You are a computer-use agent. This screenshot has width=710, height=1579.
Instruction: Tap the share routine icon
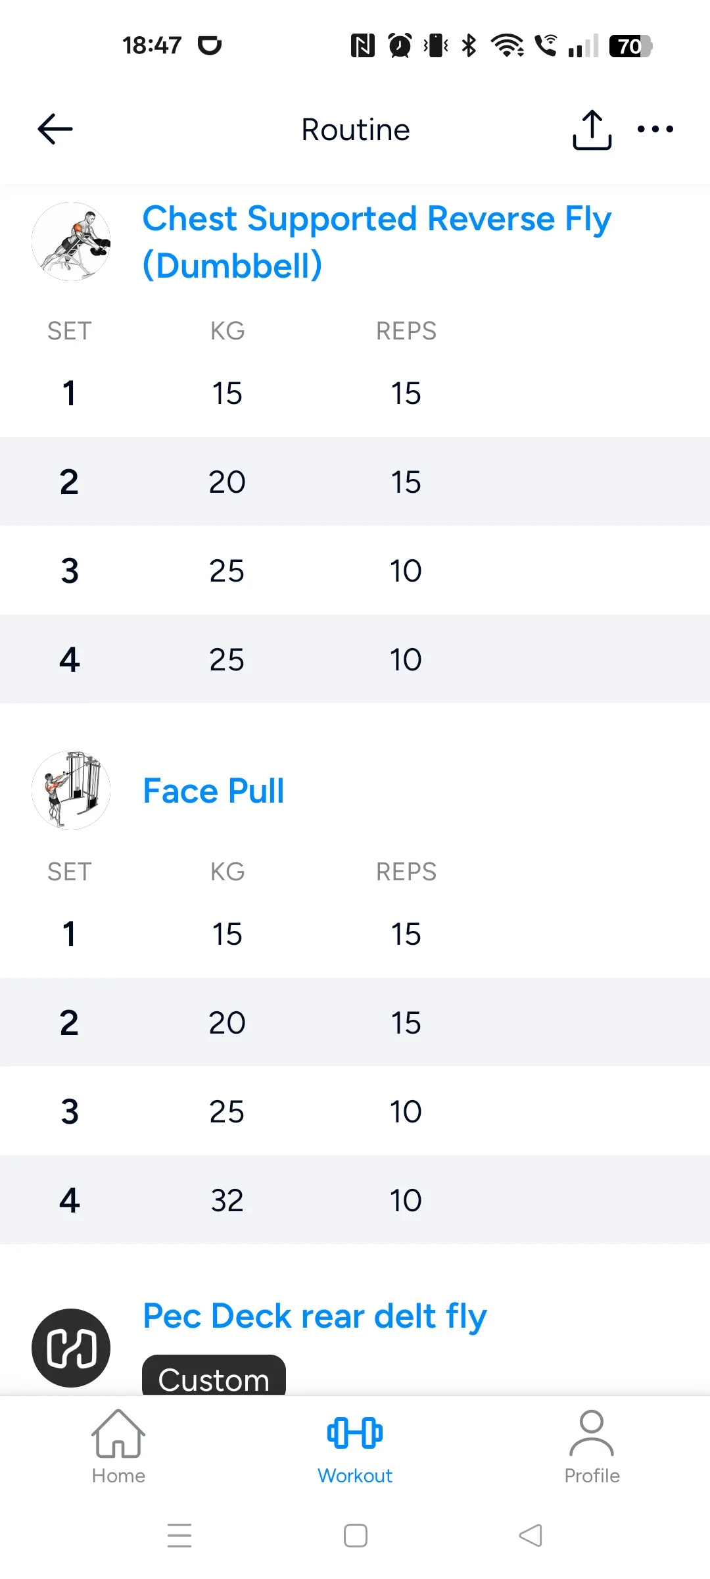tap(592, 130)
